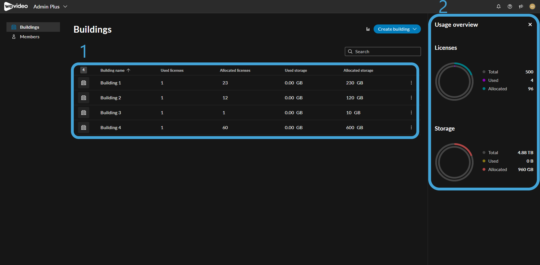Open more options for Building 2

click(x=411, y=98)
